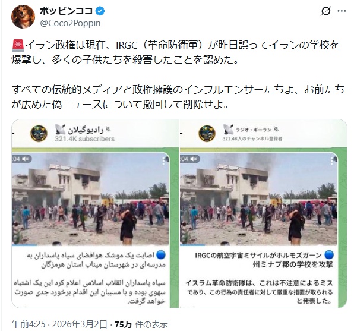354x331 pixels.
Task: Open the three-dot more options menu
Action: [342, 11]
